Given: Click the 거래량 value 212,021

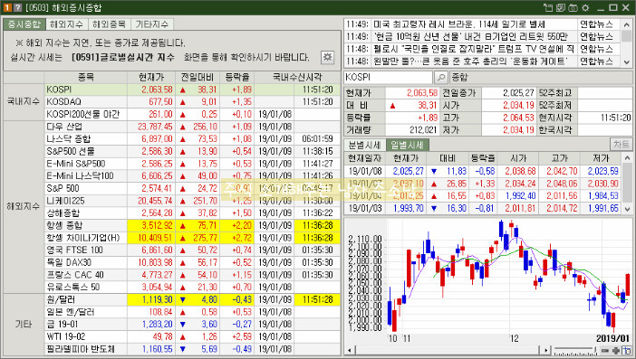Looking at the screenshot, I should 423,130.
